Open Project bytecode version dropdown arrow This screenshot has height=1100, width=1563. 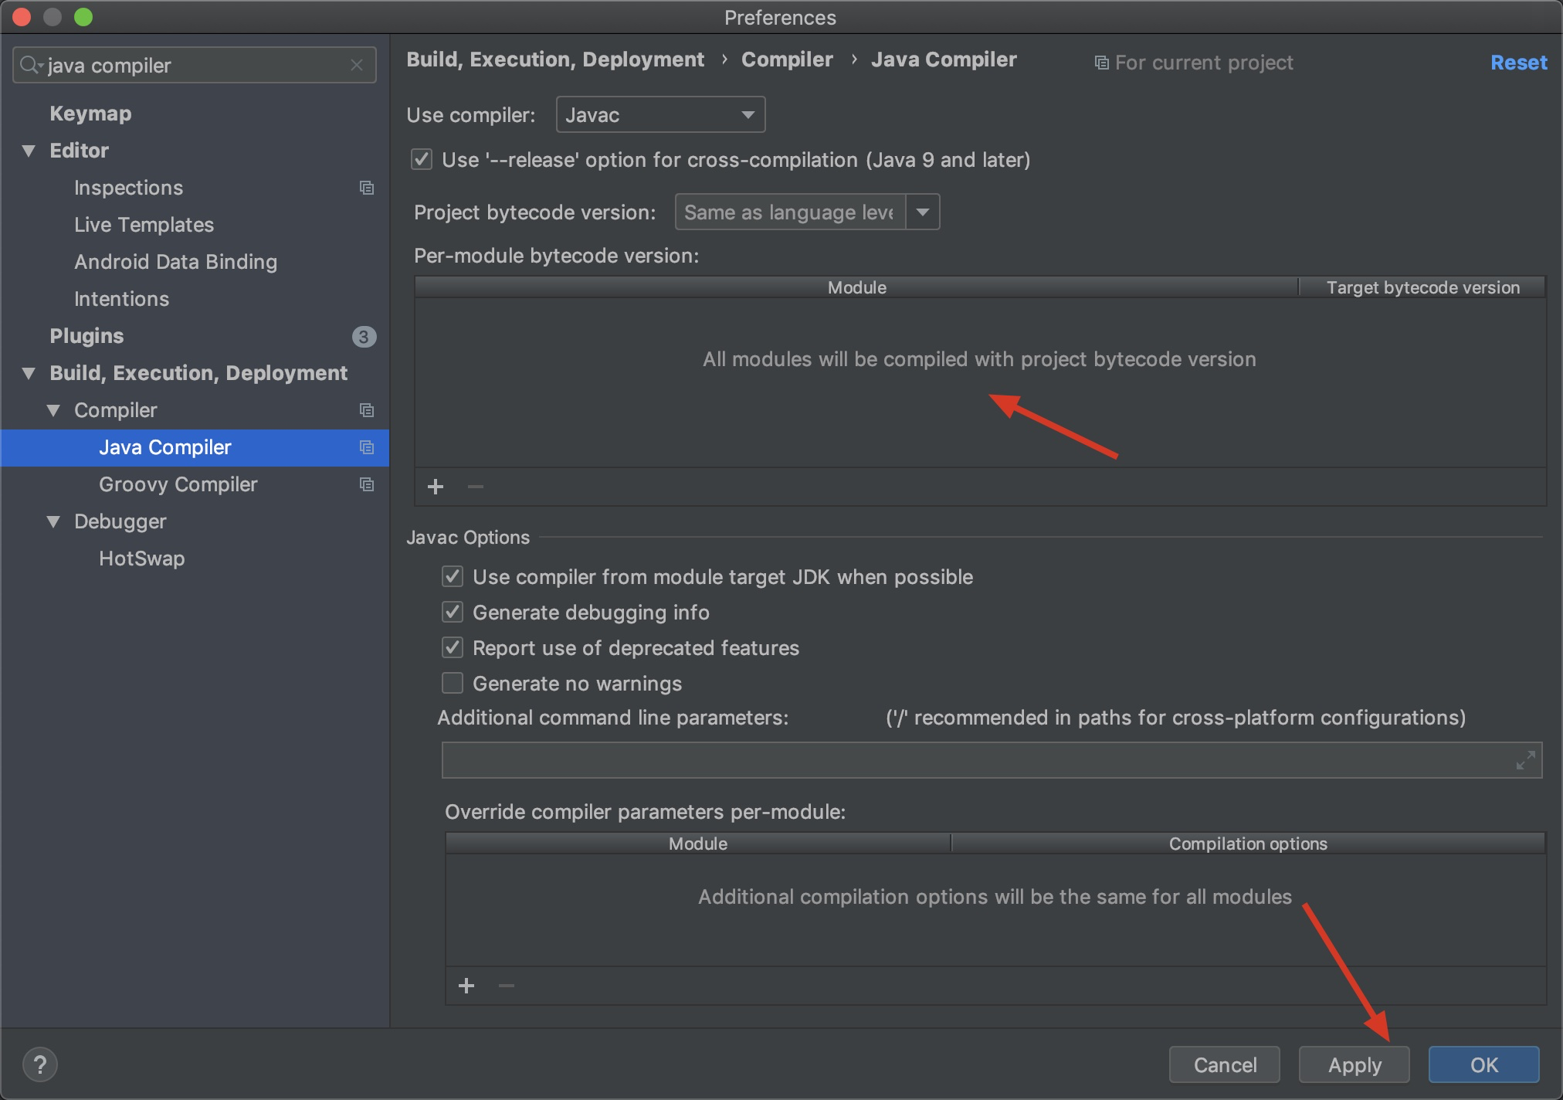click(x=922, y=212)
